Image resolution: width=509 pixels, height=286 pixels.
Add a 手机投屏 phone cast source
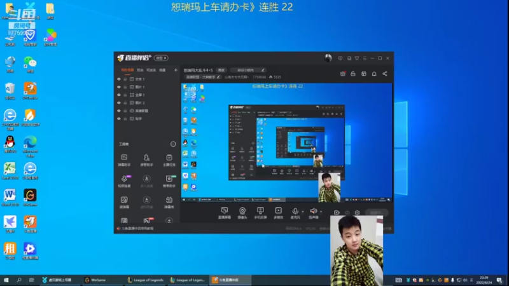(x=260, y=213)
